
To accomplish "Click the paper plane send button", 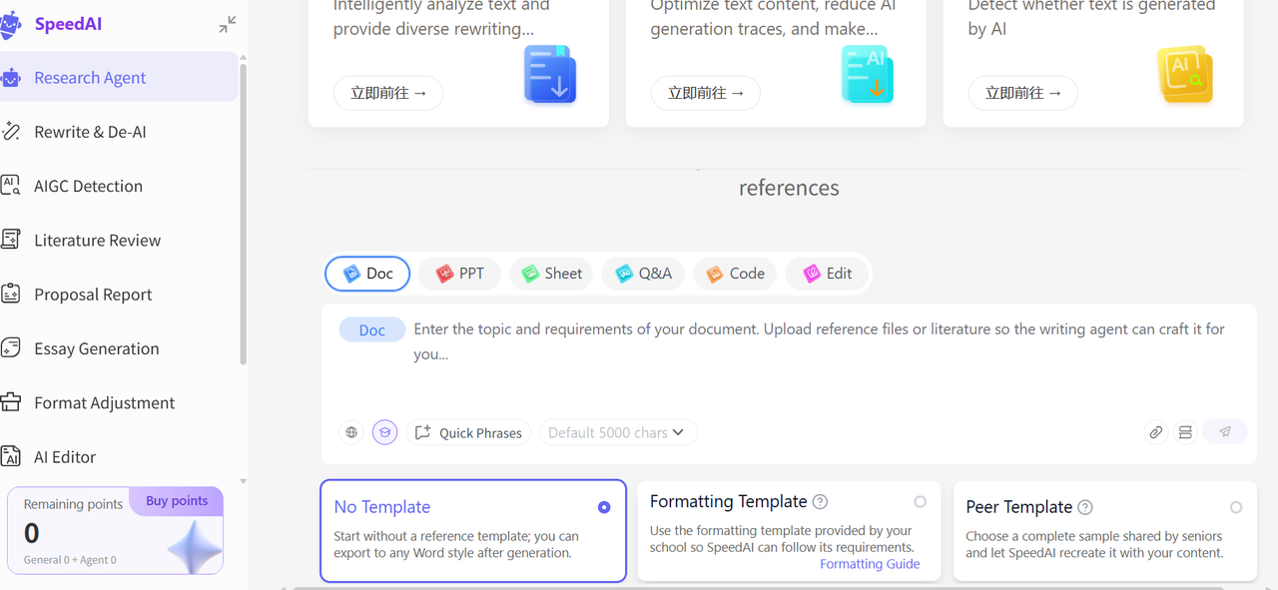I will (1225, 432).
